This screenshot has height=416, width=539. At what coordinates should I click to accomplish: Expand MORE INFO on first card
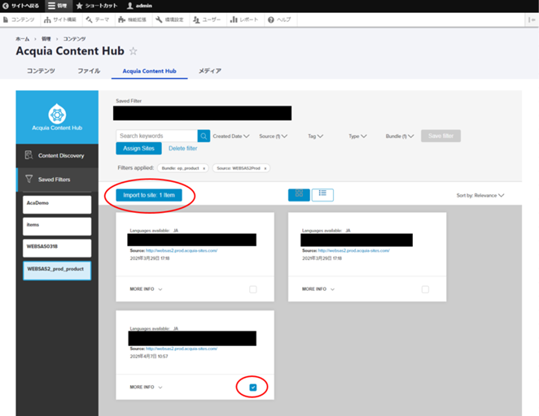[146, 289]
